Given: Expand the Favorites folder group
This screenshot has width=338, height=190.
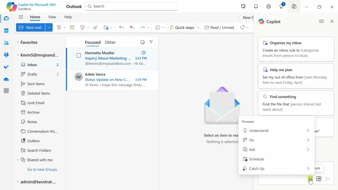Looking at the screenshot, I should [x=18, y=43].
